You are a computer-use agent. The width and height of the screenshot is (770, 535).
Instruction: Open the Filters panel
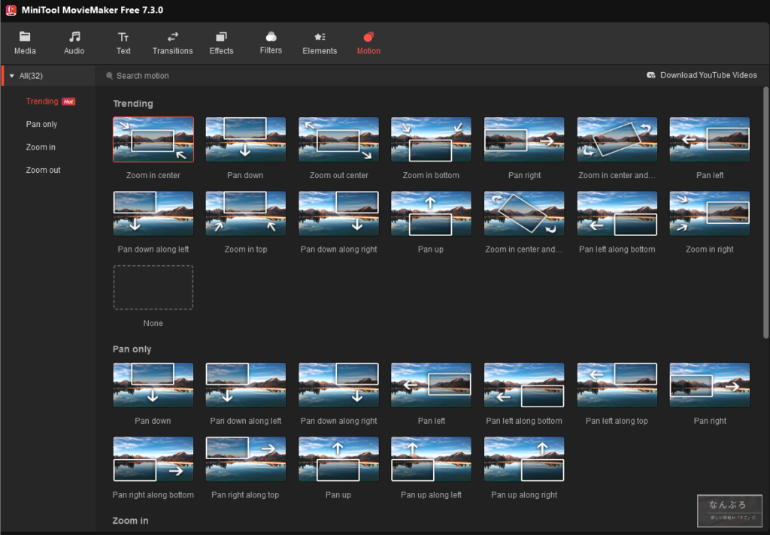pyautogui.click(x=271, y=43)
